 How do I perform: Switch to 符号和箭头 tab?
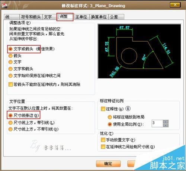31,17
